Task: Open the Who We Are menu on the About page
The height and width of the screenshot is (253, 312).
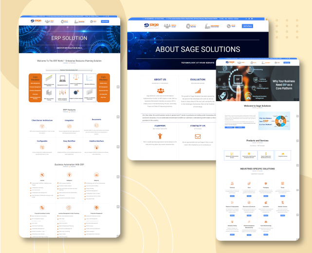Action: point(170,26)
